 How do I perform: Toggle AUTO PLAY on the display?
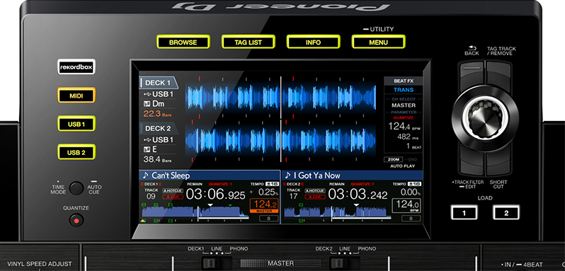coord(402,166)
